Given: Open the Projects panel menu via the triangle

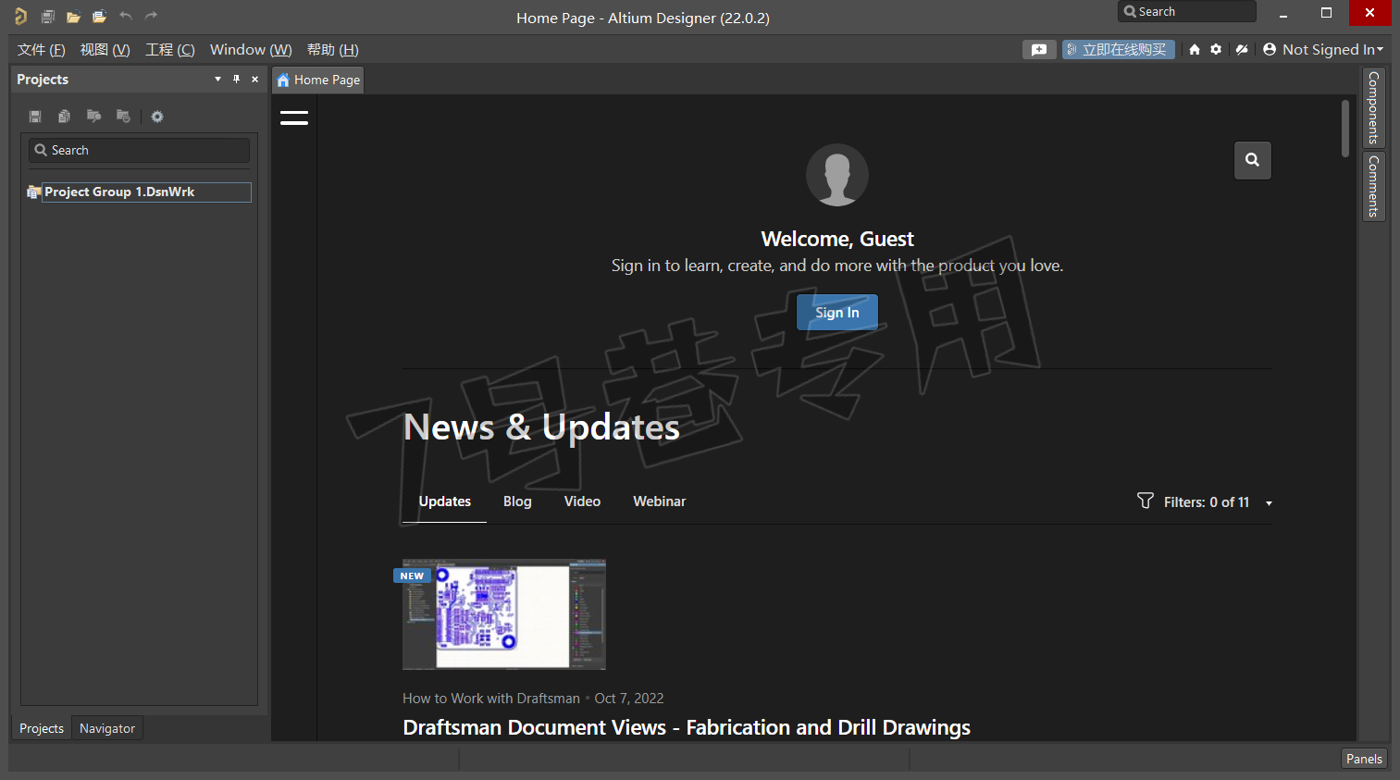Looking at the screenshot, I should tap(217, 80).
